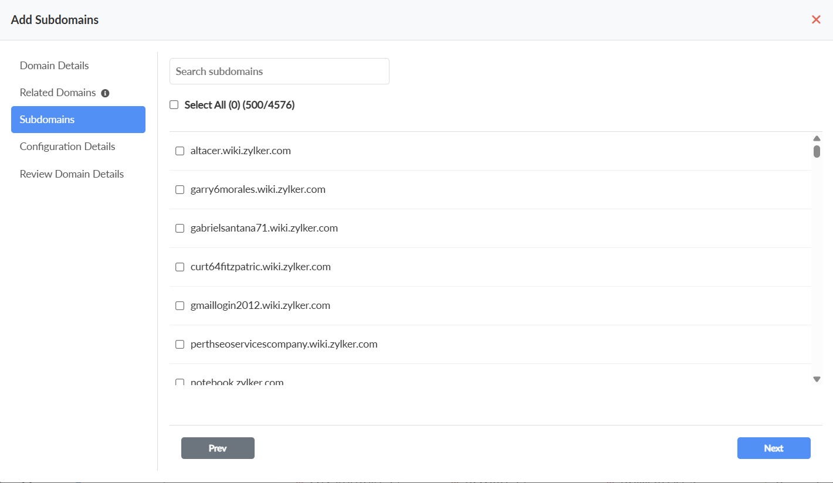
Task: Check curt64fitzpatric.wiki.zylker.com subdomain box
Action: coord(180,267)
